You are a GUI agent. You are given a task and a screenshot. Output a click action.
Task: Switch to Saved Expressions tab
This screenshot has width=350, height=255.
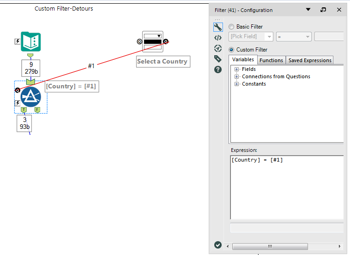[310, 60]
